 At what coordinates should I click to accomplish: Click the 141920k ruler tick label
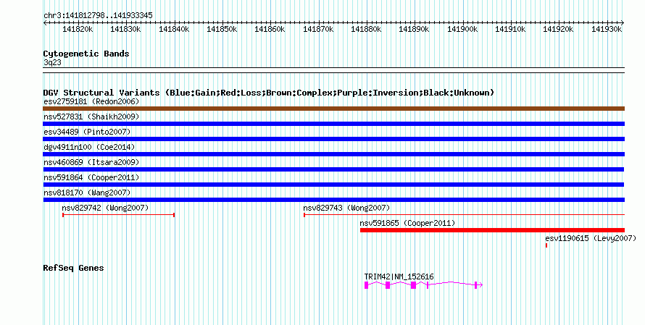(558, 29)
